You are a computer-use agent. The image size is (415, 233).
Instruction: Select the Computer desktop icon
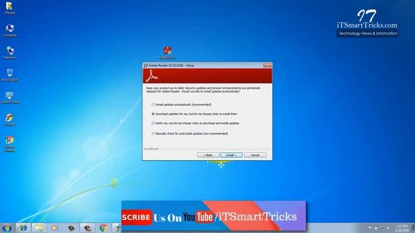click(10, 30)
